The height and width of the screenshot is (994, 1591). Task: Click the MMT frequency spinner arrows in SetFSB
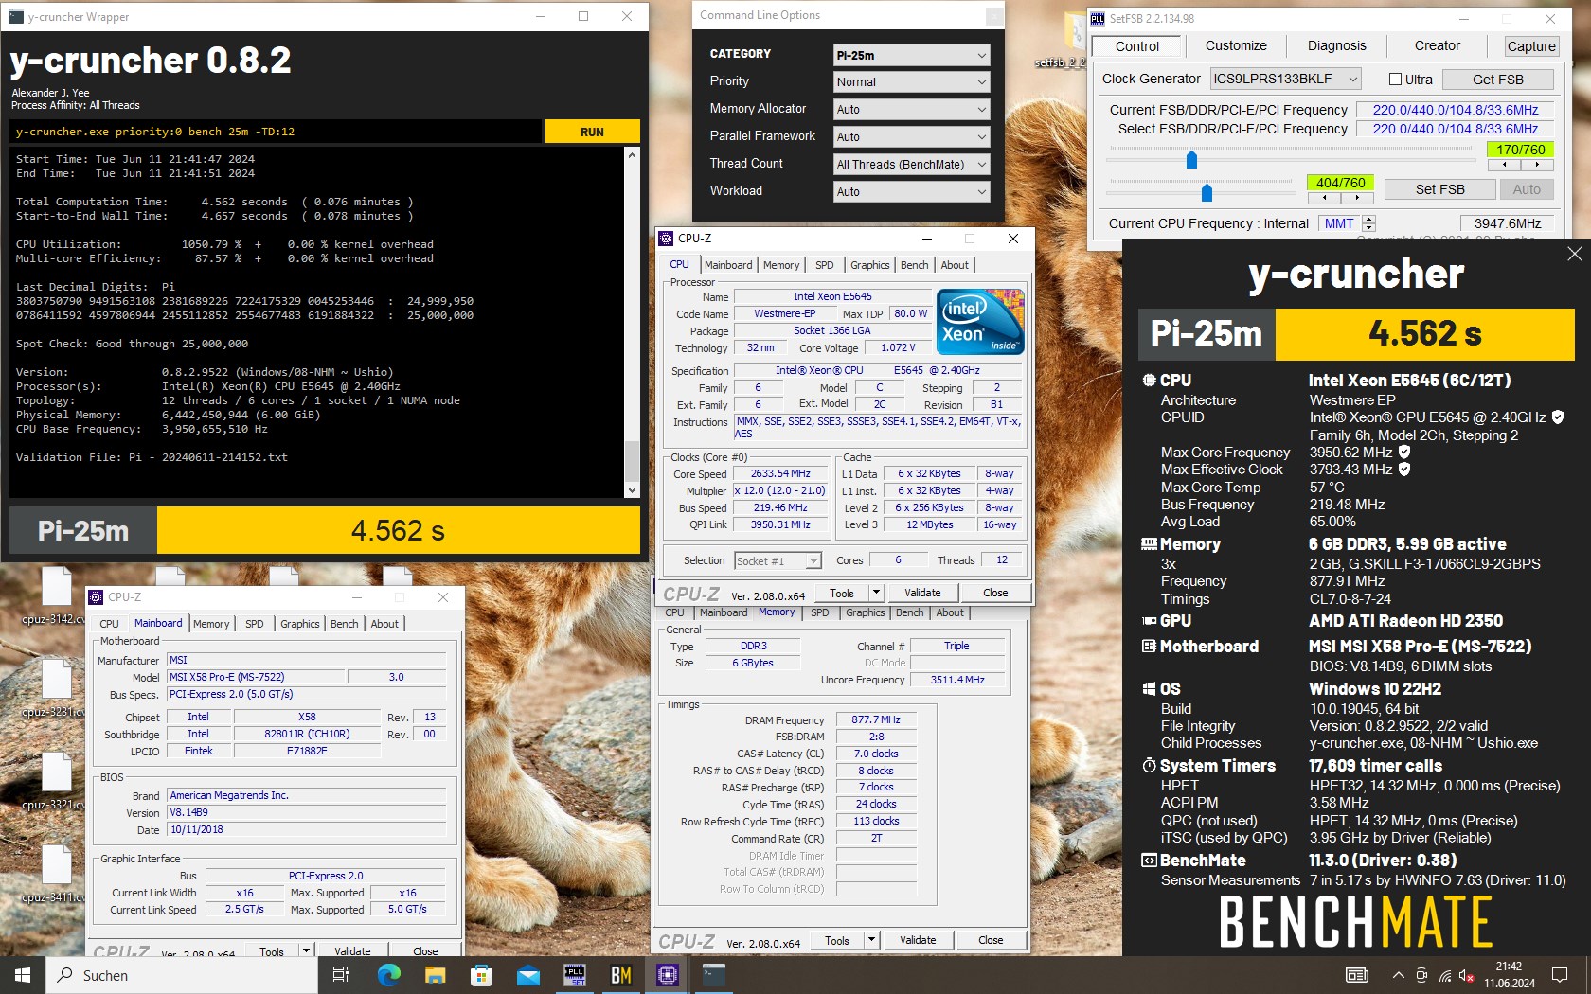1368,223
